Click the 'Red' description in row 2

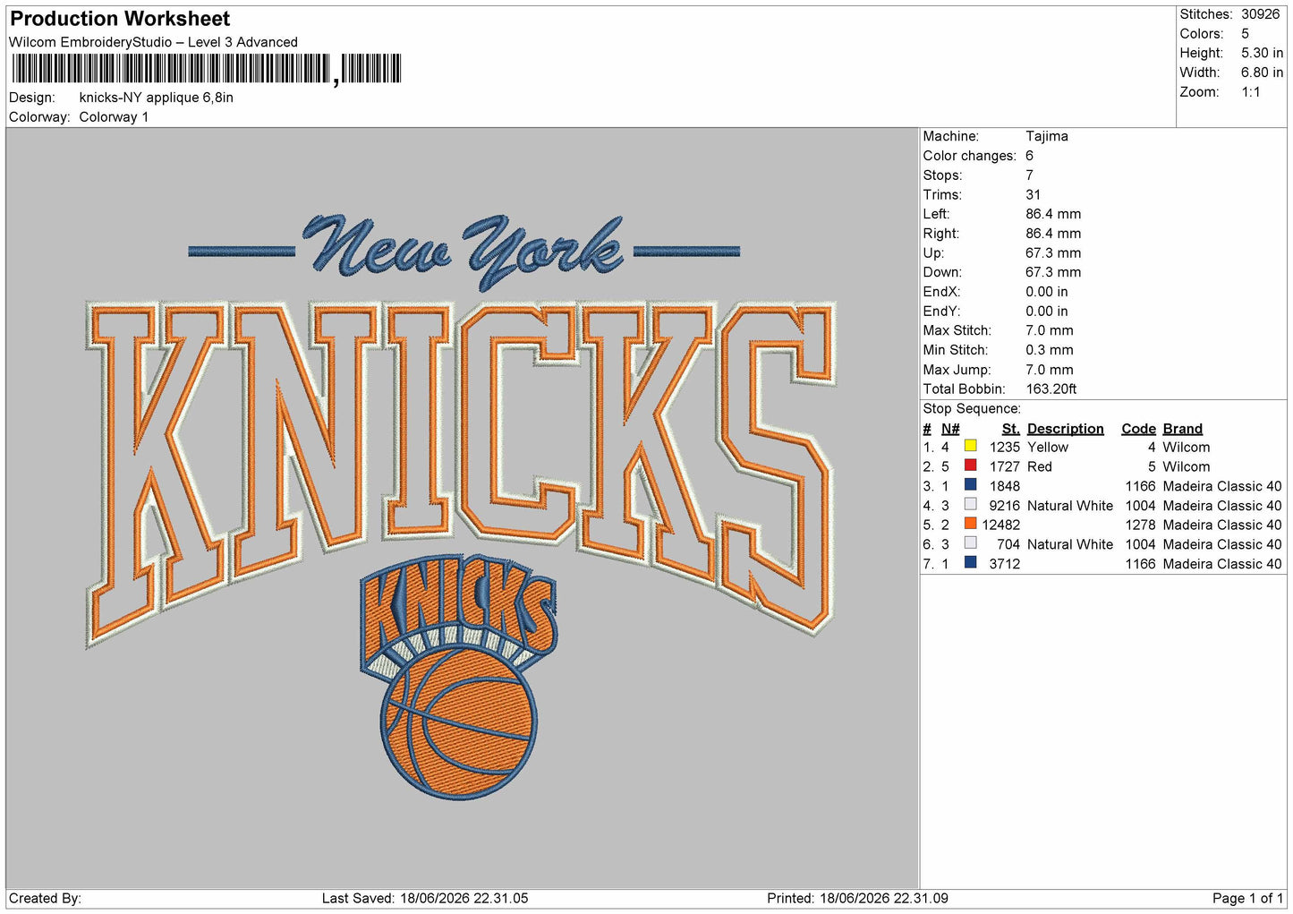(1039, 466)
